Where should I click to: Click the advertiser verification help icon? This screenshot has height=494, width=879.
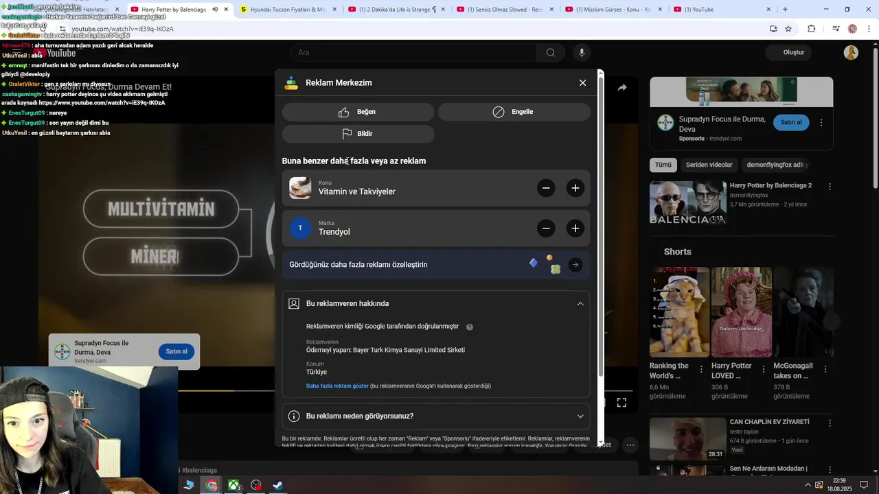pyautogui.click(x=470, y=327)
